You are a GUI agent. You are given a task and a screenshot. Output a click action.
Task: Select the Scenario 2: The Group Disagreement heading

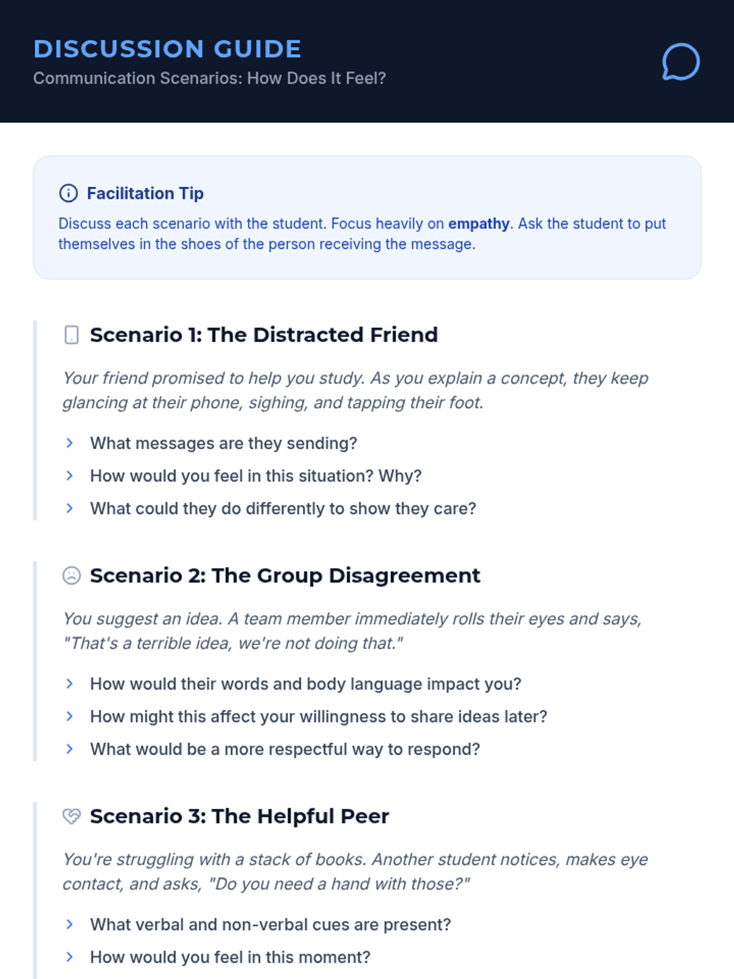(x=285, y=576)
